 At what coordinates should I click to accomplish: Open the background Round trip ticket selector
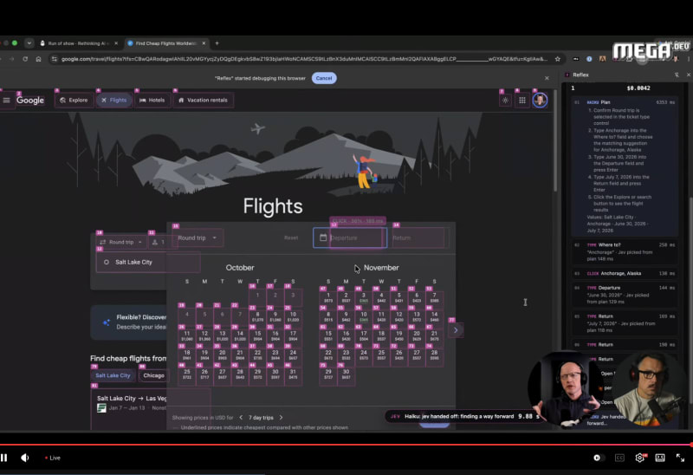(x=120, y=243)
